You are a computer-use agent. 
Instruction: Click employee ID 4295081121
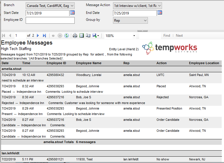pyautogui.click(x=55, y=159)
